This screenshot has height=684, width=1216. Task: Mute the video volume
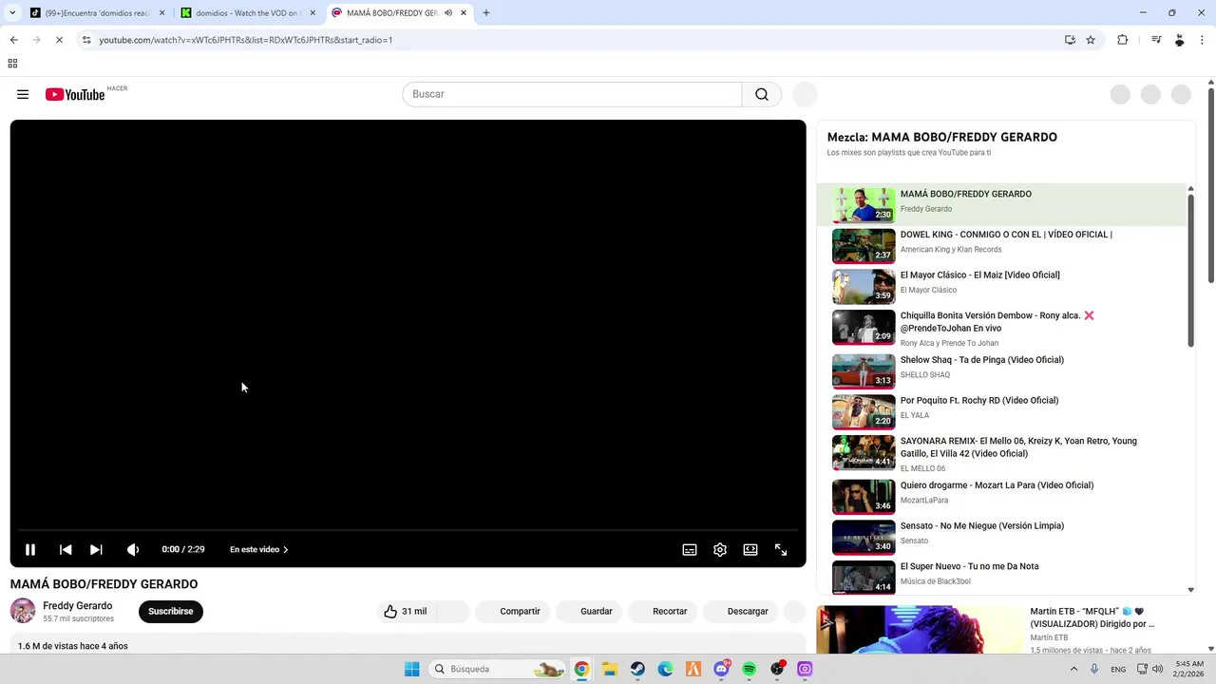133,549
